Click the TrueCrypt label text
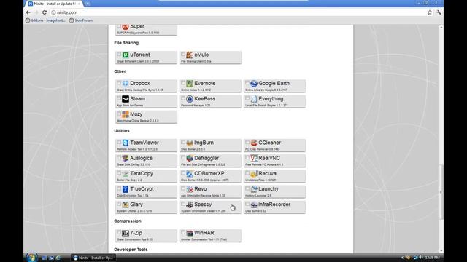The height and width of the screenshot is (262, 467). pos(142,189)
